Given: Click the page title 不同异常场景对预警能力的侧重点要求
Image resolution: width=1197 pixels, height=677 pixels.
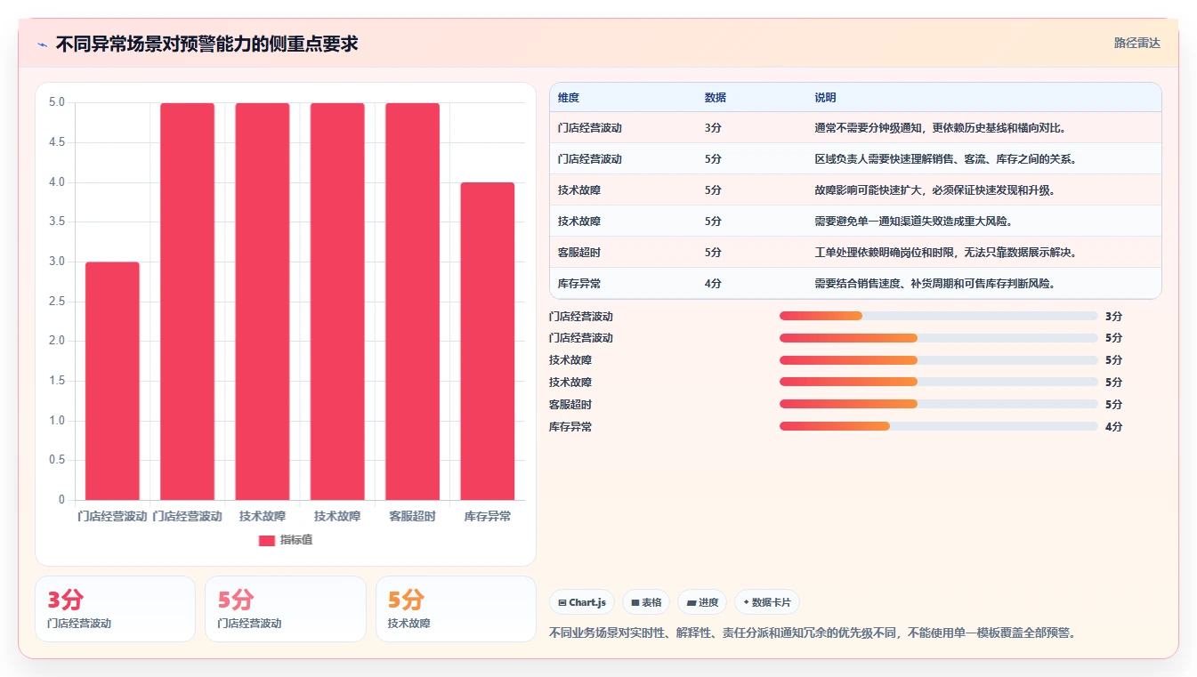Looking at the screenshot, I should (x=206, y=44).
